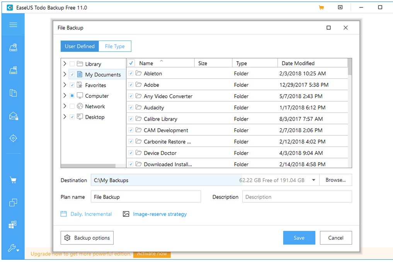Expand the My Documents tree node

[65, 74]
